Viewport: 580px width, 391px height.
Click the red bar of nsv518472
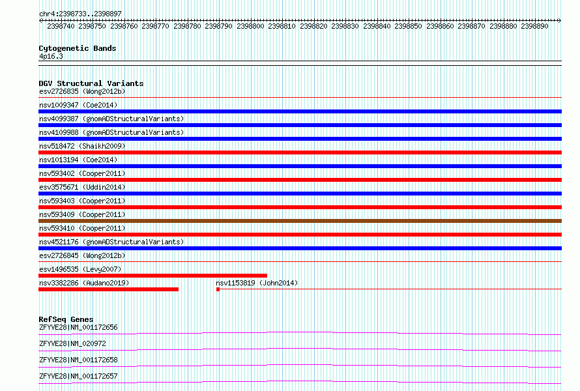[x=300, y=152]
